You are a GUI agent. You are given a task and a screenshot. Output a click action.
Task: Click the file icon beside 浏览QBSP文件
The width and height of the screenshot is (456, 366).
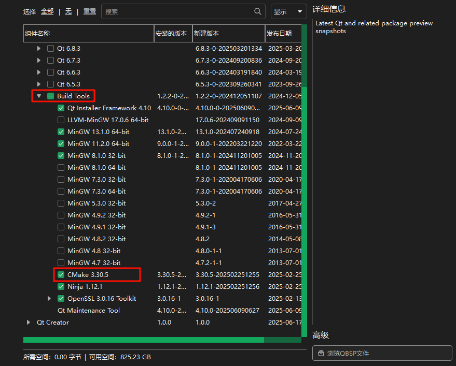(320, 354)
